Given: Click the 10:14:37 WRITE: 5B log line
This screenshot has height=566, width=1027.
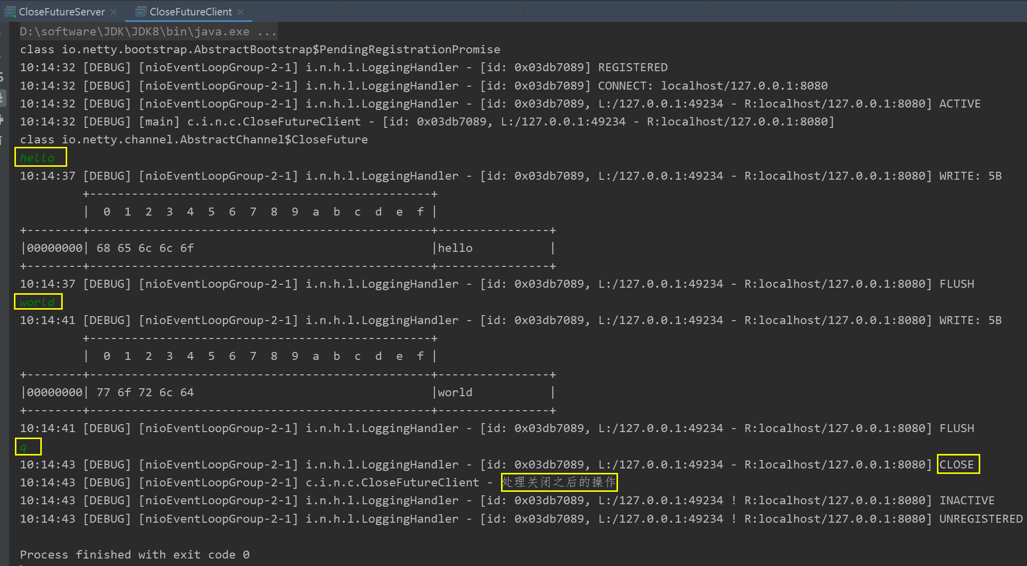Looking at the screenshot, I should click(x=511, y=176).
